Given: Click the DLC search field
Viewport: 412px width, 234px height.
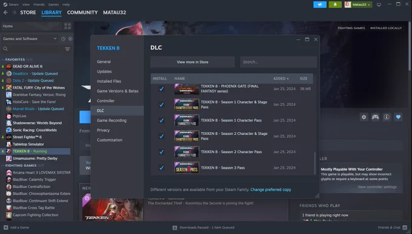Looking at the screenshot, I should [x=278, y=62].
